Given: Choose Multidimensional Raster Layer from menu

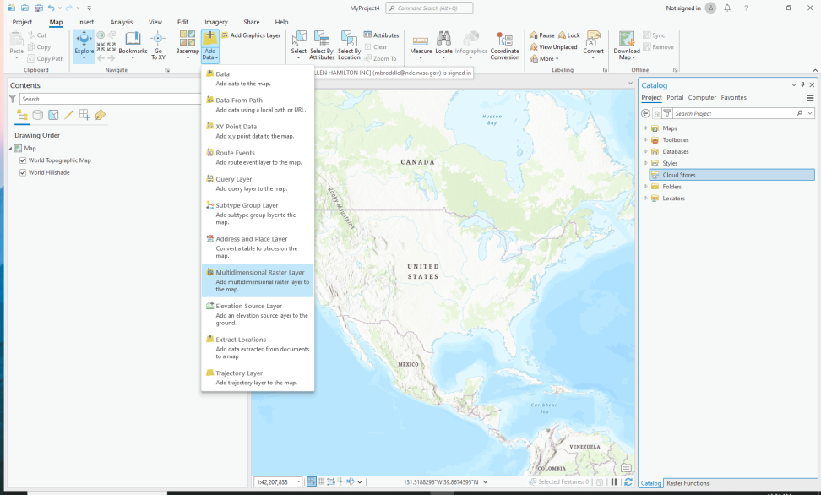Looking at the screenshot, I should [x=258, y=280].
